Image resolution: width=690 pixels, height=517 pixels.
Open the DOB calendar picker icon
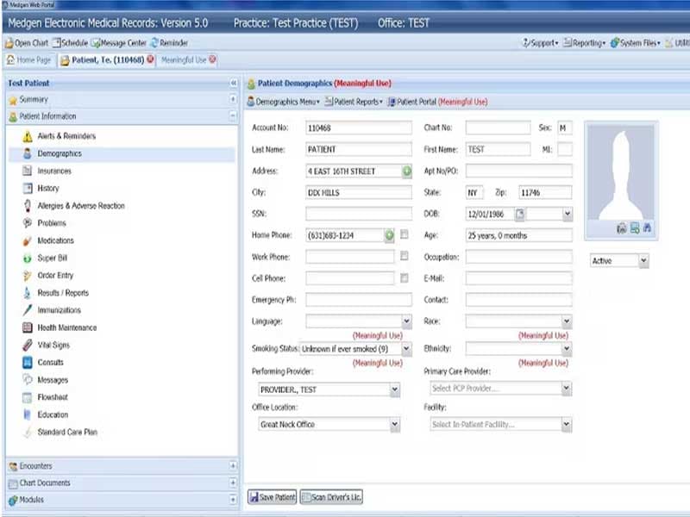[x=520, y=214]
